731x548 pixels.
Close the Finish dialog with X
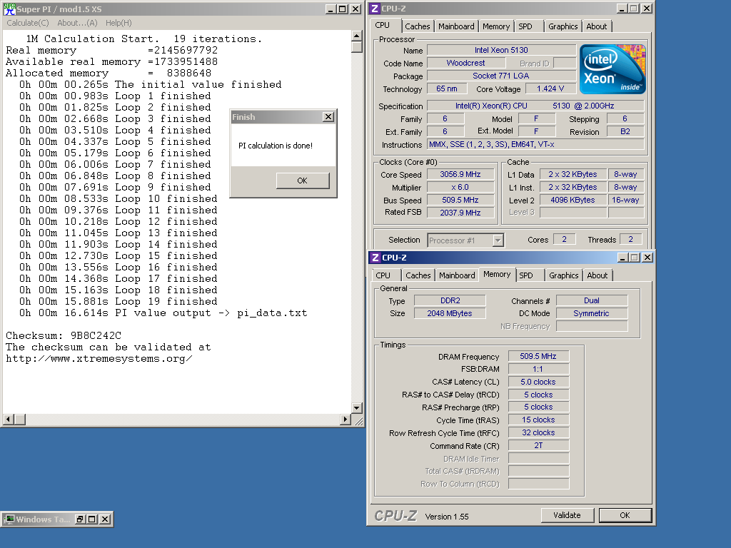[328, 117]
